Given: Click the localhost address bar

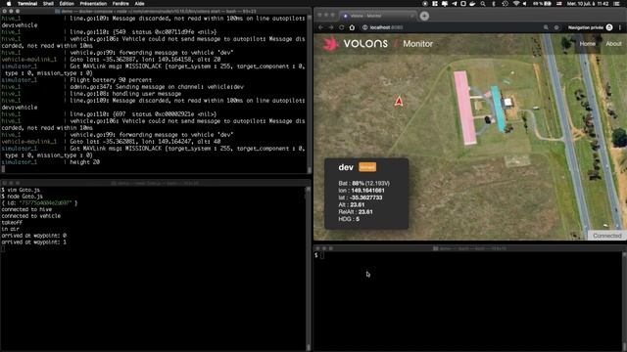Looking at the screenshot, I should point(452,27).
